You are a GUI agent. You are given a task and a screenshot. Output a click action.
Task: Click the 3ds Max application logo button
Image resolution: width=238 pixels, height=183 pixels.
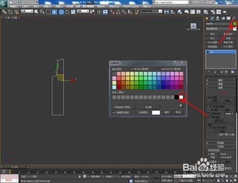click(3, 3)
